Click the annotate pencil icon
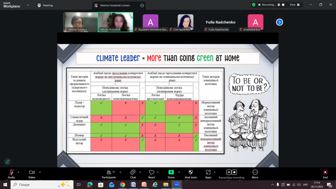 click(x=8, y=162)
